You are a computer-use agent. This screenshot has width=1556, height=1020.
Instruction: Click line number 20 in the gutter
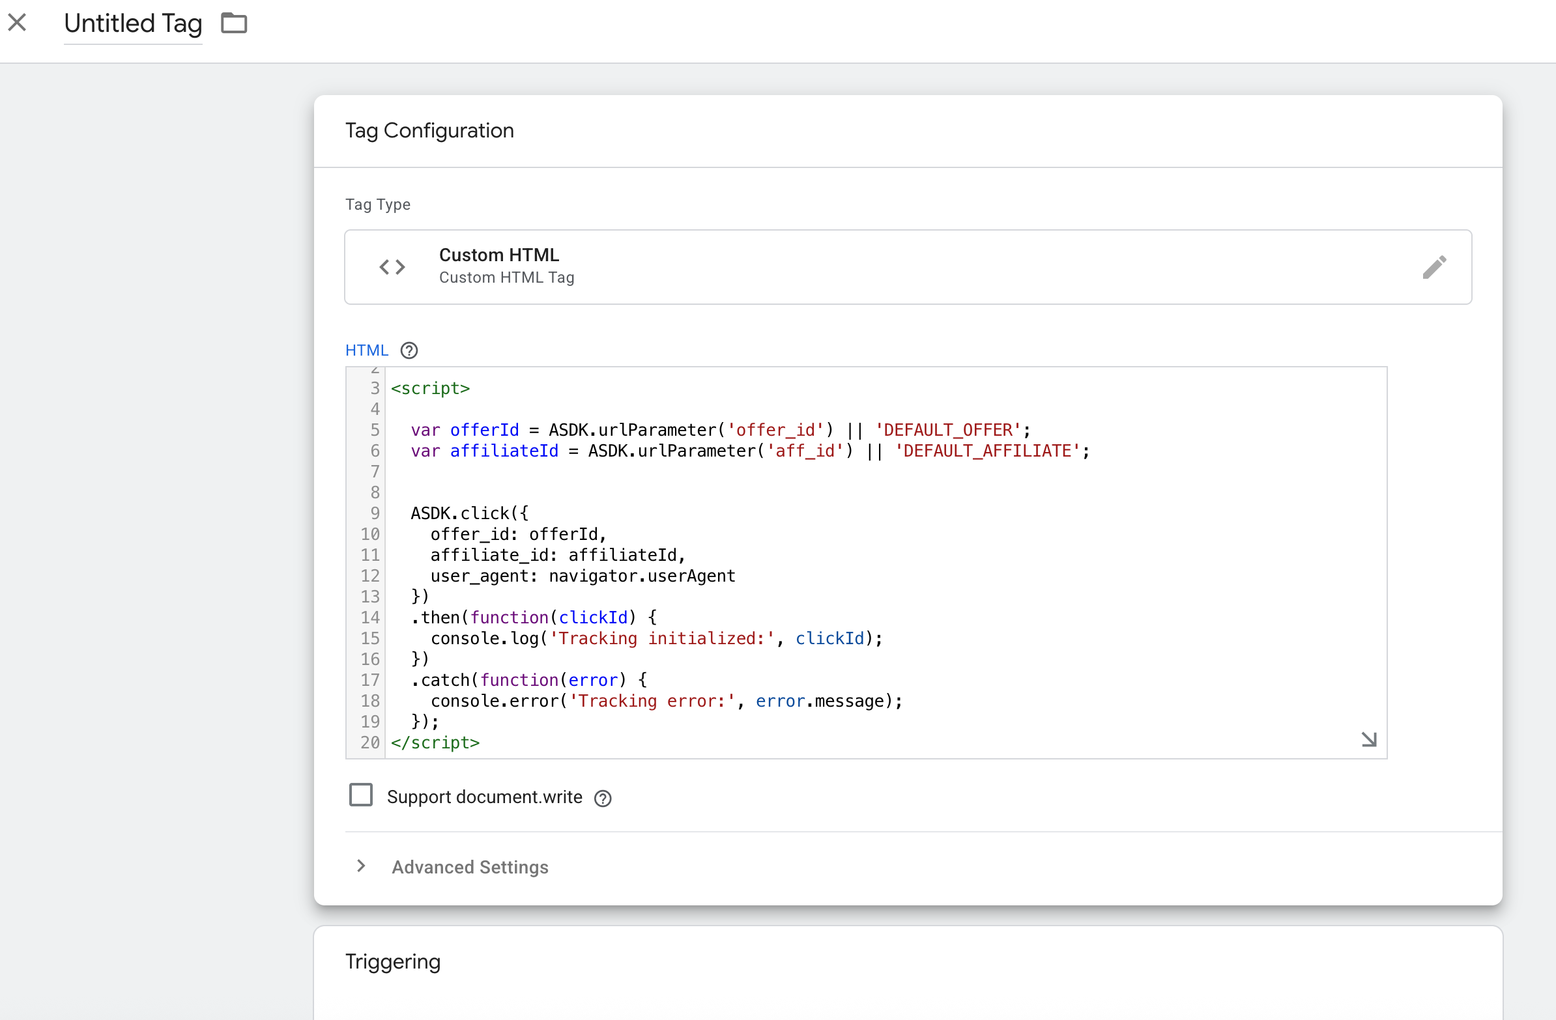coord(370,743)
